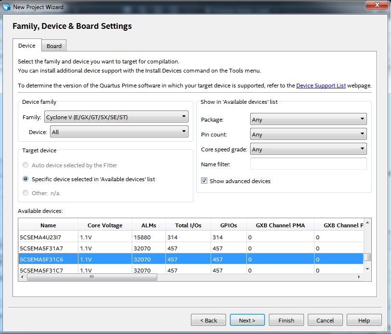Open the Pin count dropdown
Viewport: 391px width, 334px height.
pyautogui.click(x=308, y=135)
